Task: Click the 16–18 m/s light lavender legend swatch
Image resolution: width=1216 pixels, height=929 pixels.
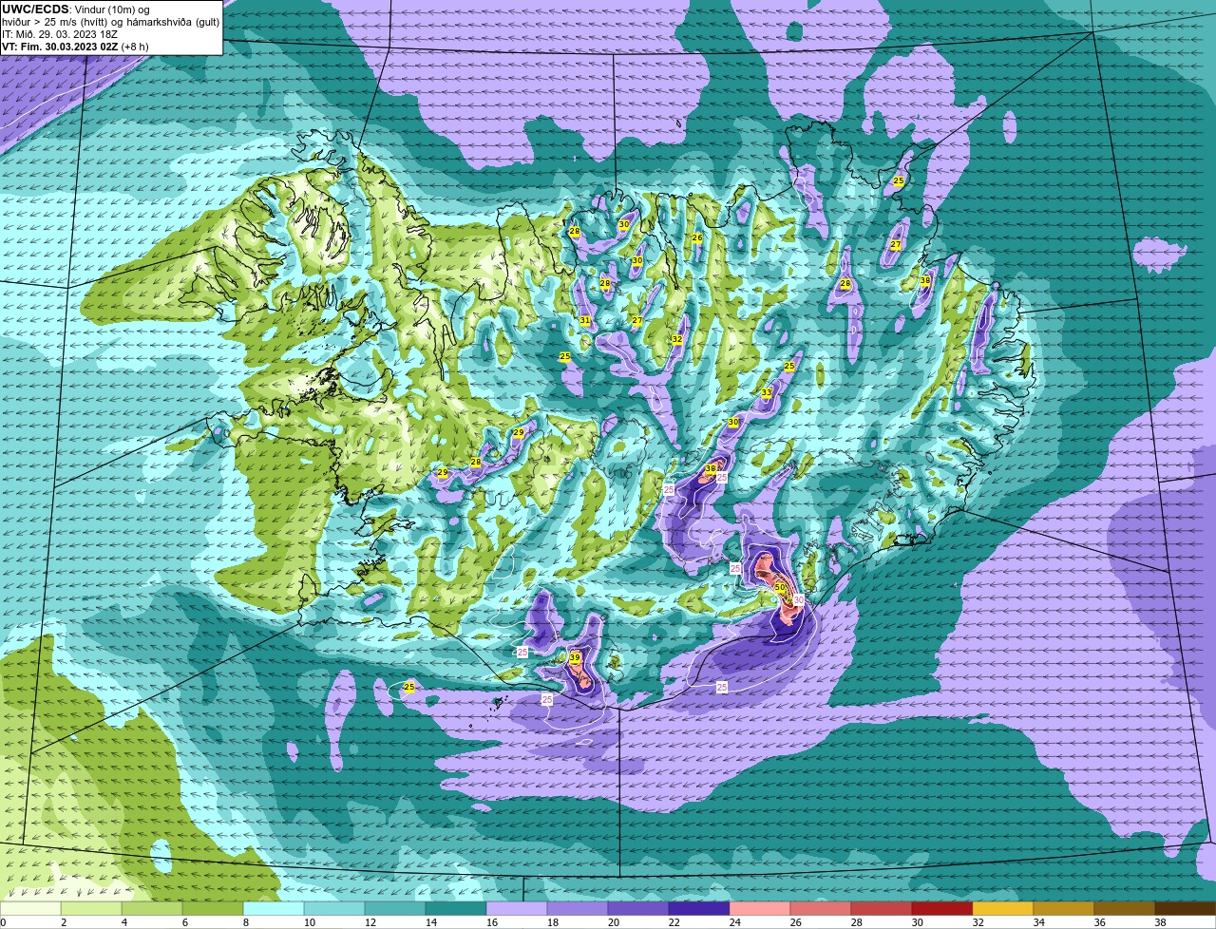Action: pyautogui.click(x=518, y=909)
